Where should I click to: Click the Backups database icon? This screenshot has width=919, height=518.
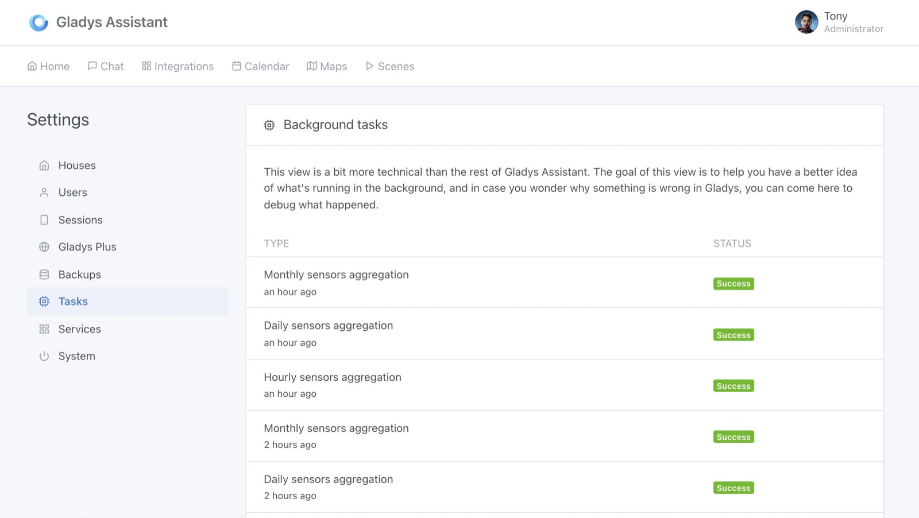click(44, 274)
